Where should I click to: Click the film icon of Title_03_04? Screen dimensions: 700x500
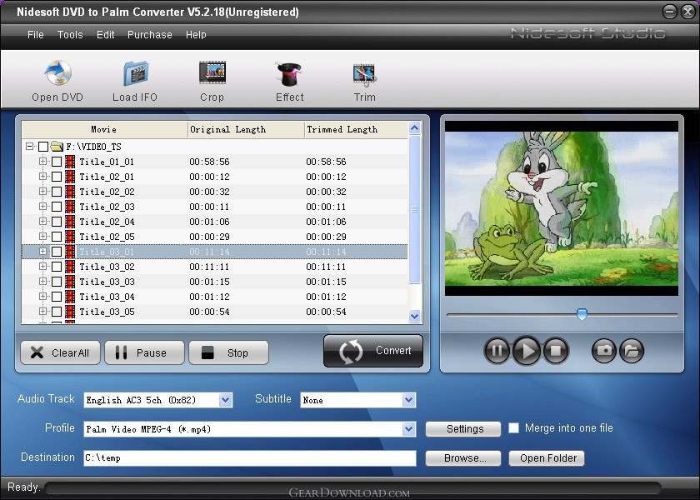click(70, 297)
